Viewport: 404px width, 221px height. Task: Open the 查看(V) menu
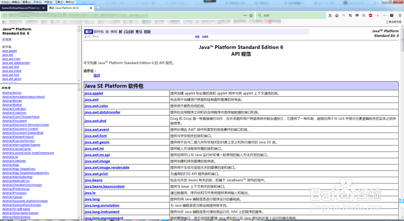pos(27,2)
